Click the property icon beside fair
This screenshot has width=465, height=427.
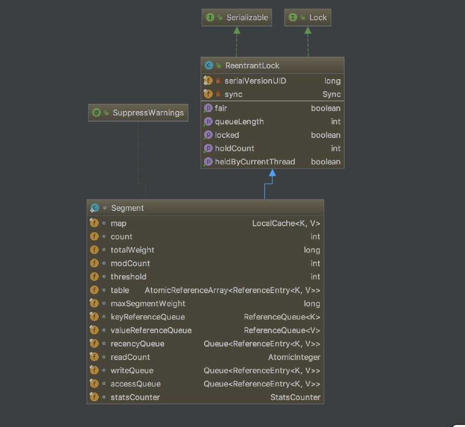[x=208, y=108]
